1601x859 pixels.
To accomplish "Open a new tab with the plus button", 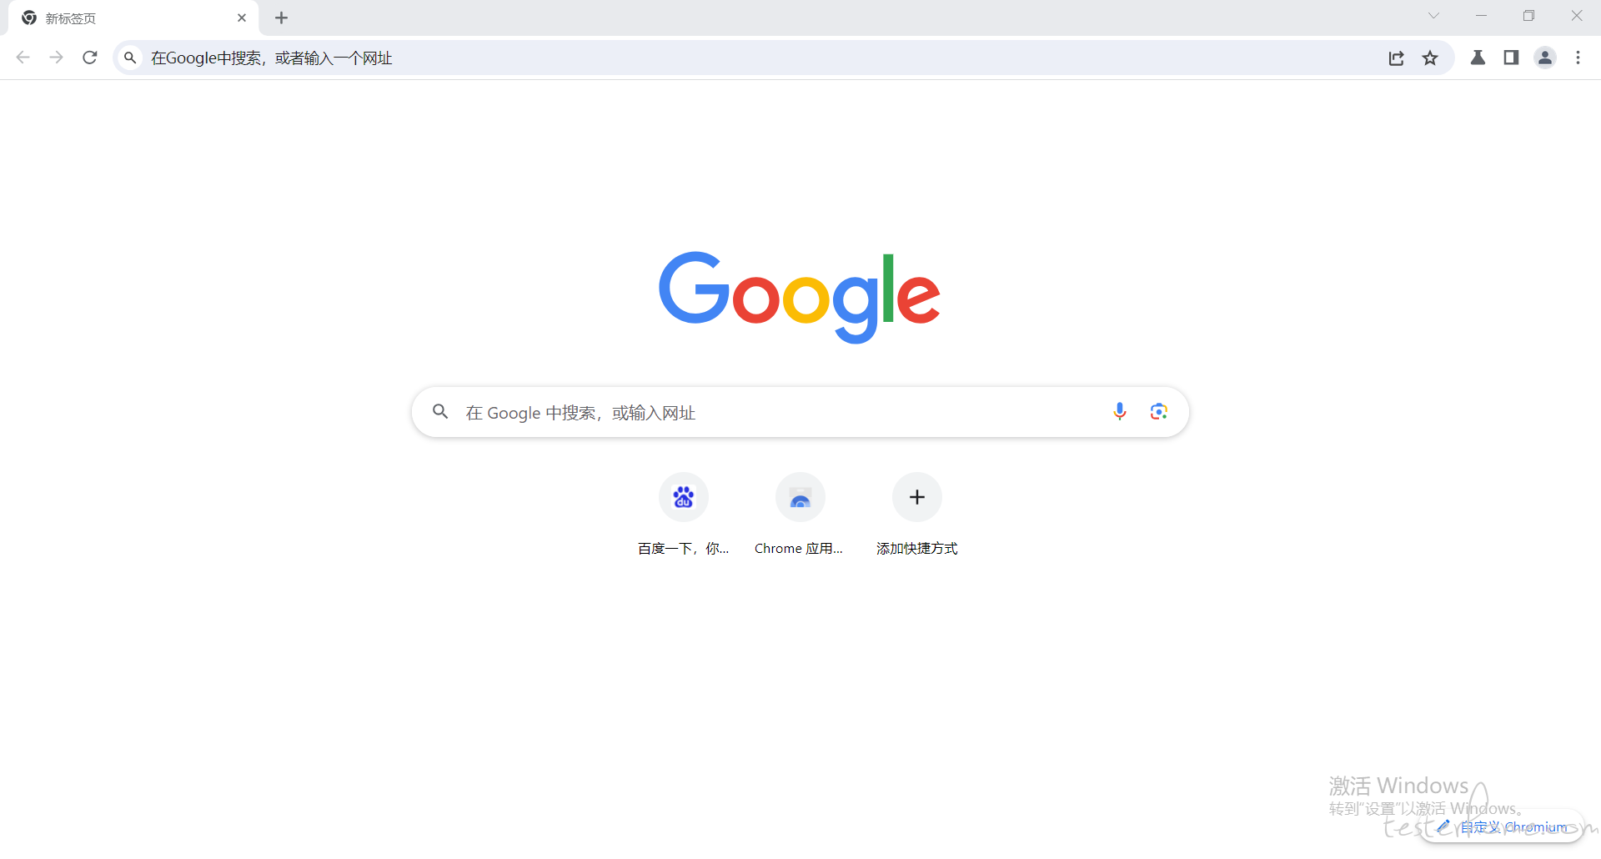I will pos(282,18).
